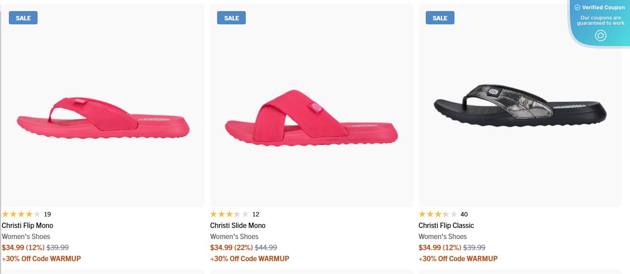
Task: View the 19 reviews for Christi Flip Mono
Action: [48, 214]
